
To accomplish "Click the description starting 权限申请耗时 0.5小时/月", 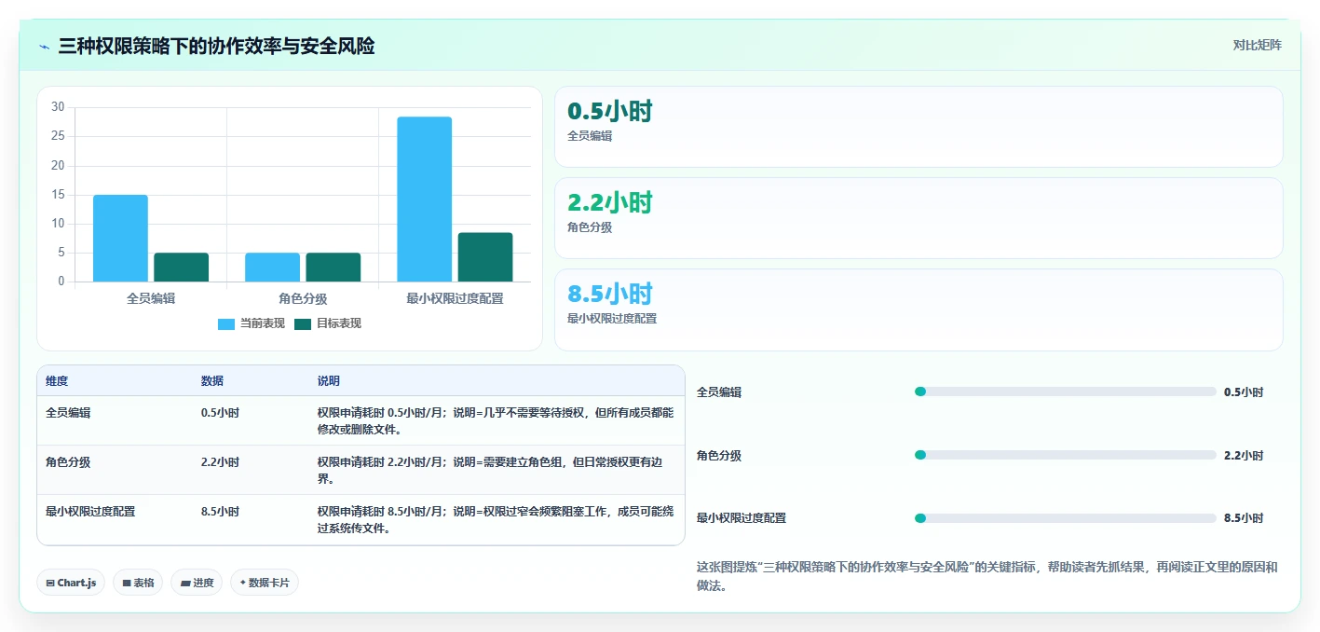I will pos(496,420).
